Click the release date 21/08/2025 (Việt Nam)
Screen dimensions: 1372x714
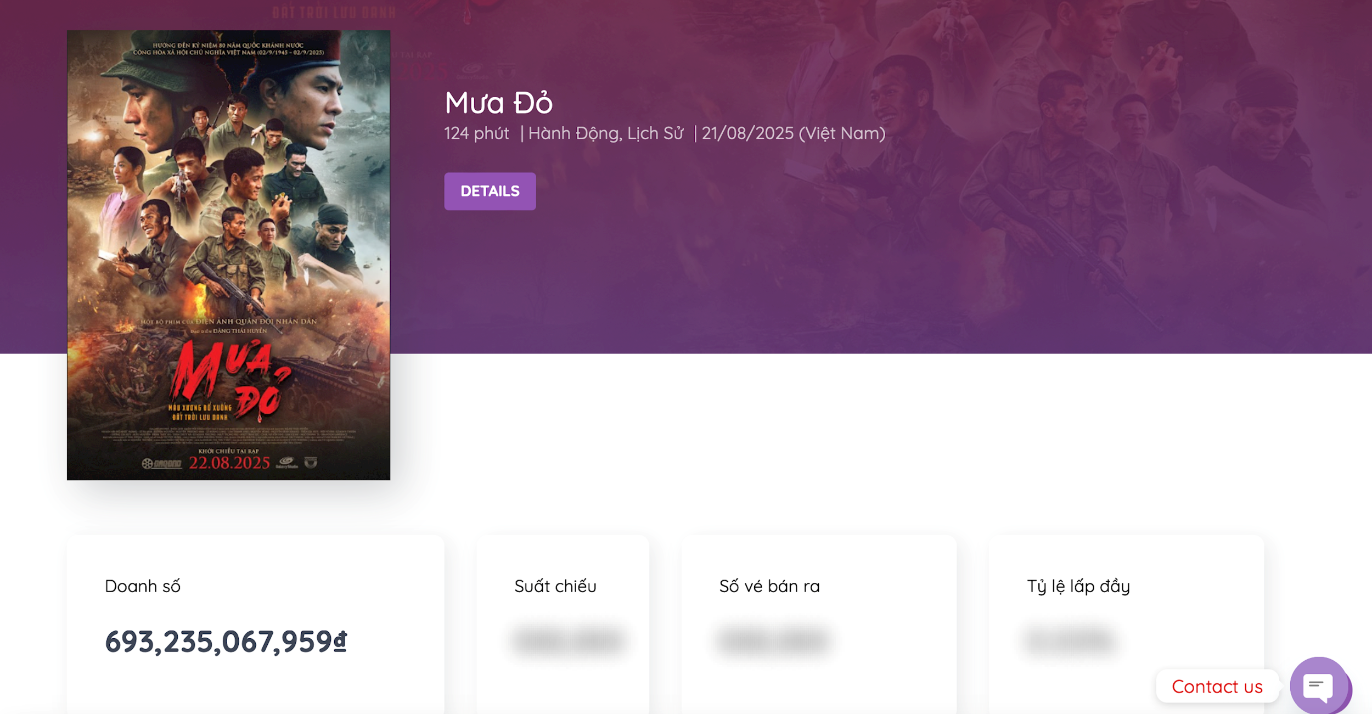[793, 133]
